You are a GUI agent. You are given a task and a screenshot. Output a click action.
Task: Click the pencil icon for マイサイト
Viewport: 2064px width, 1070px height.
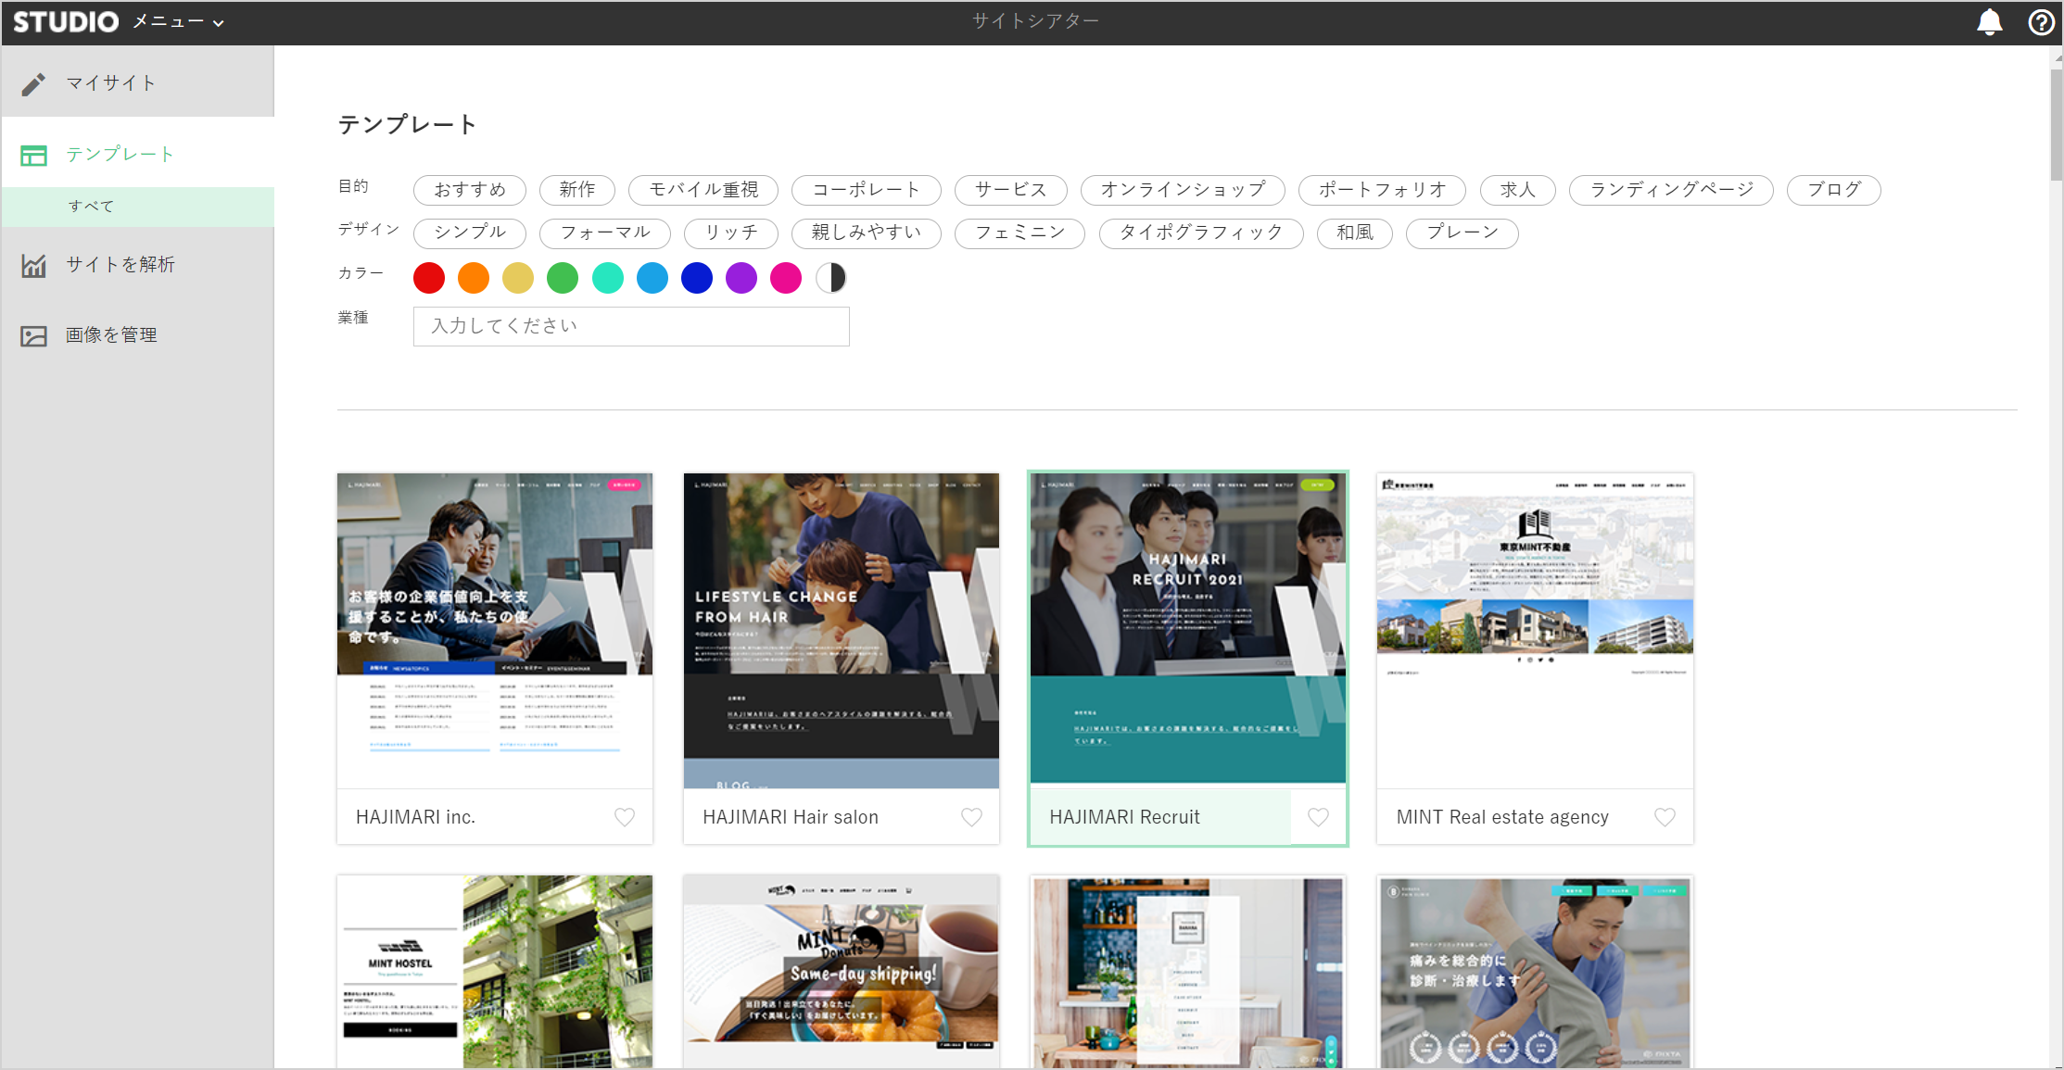click(x=34, y=83)
